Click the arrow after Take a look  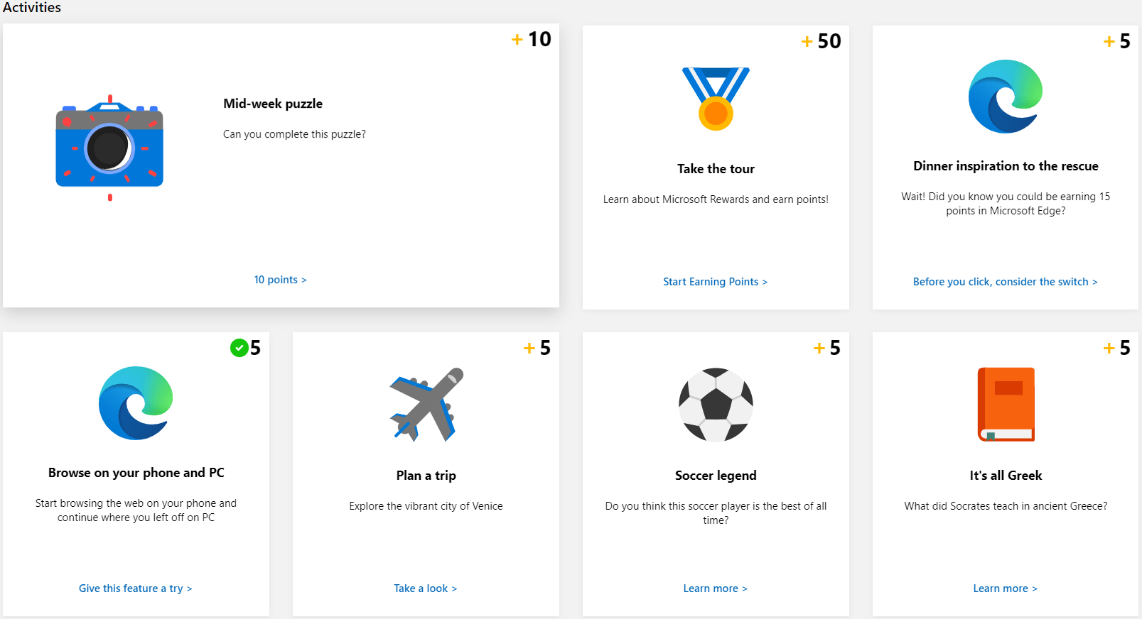tap(454, 588)
